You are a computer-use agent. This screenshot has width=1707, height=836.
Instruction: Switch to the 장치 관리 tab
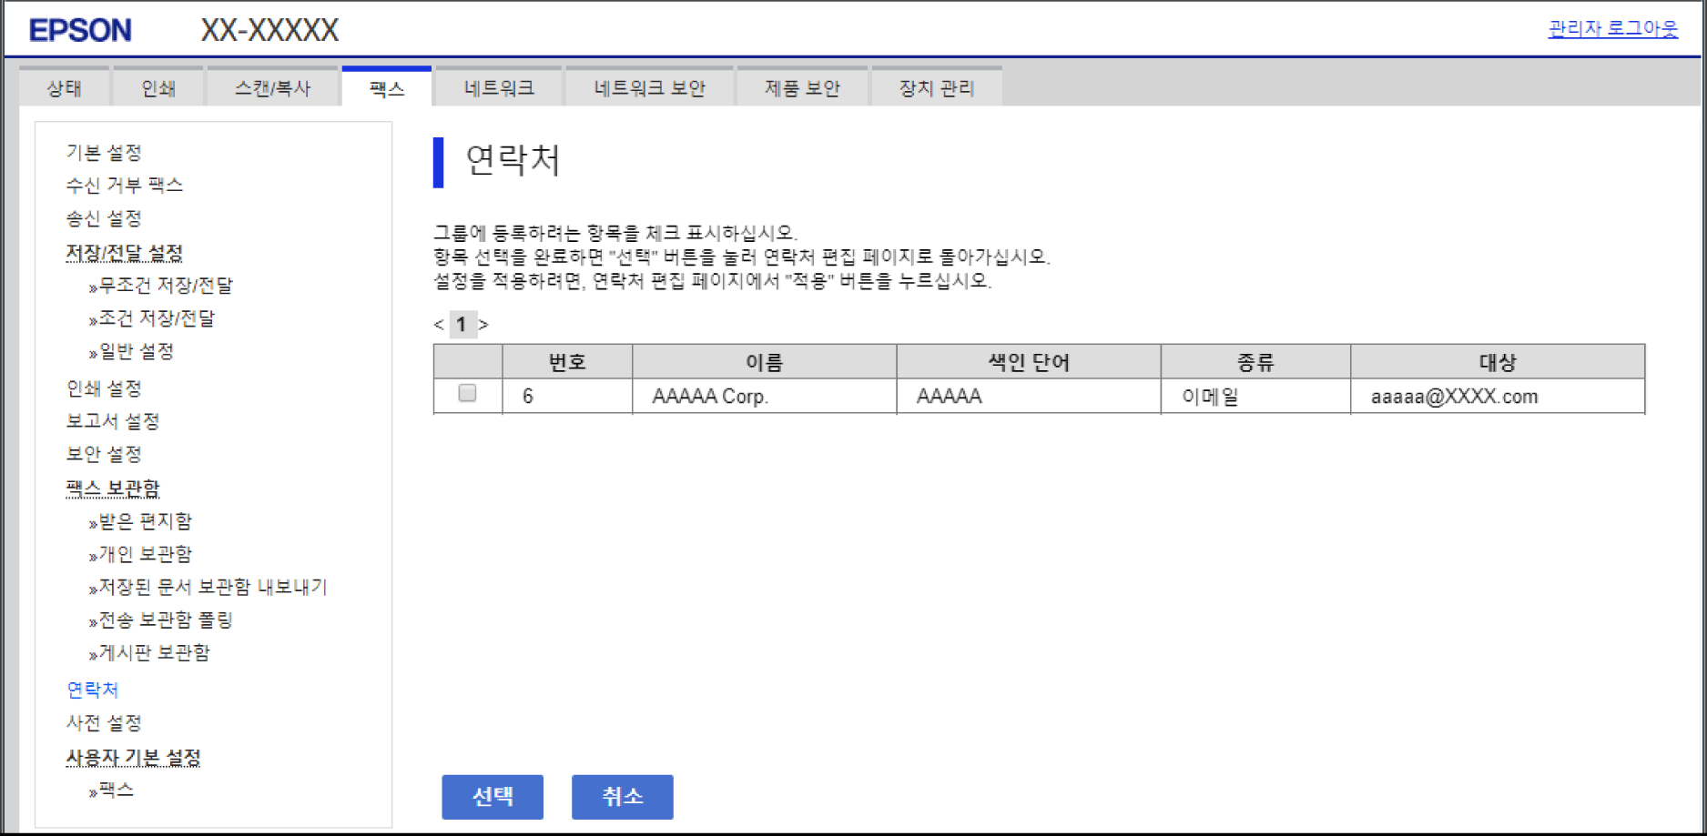936,88
